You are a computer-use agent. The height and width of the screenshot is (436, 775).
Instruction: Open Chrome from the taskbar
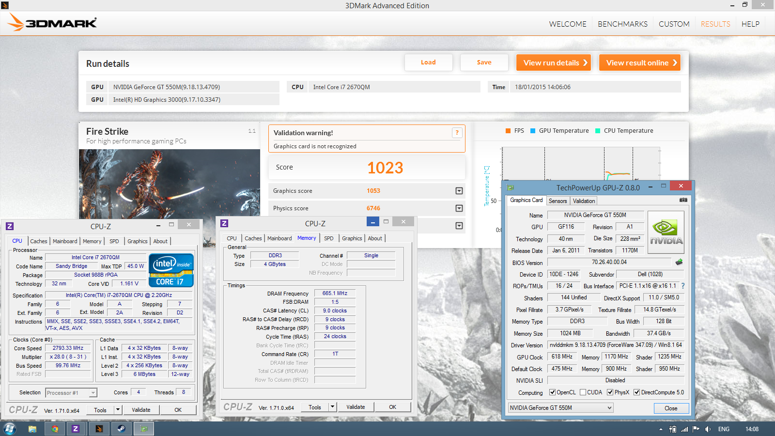point(55,429)
